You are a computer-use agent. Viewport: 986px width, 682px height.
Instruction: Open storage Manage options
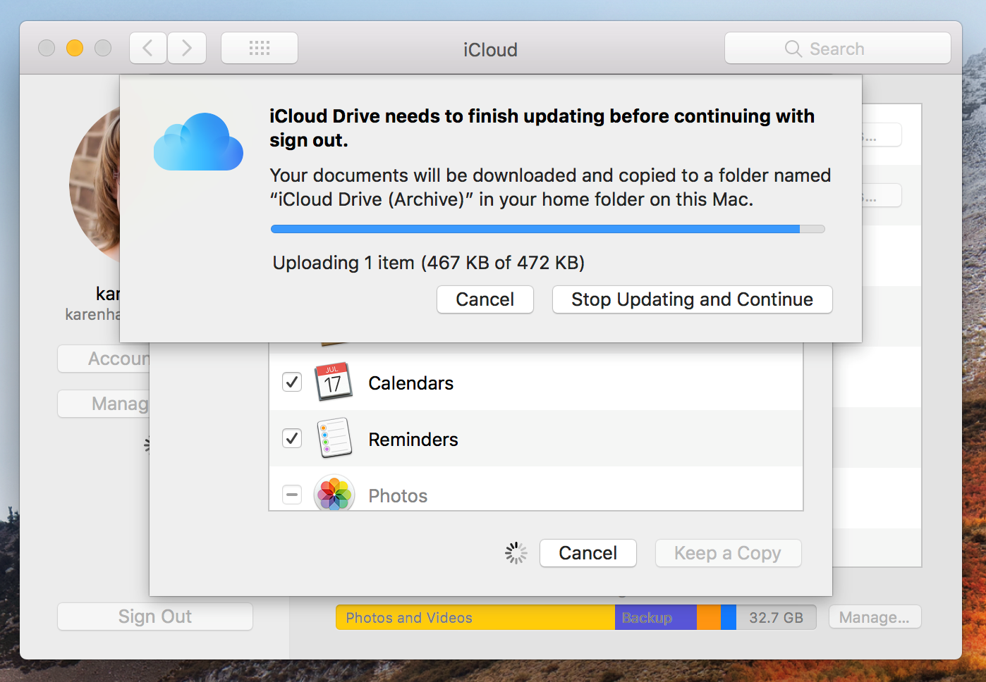[875, 616]
